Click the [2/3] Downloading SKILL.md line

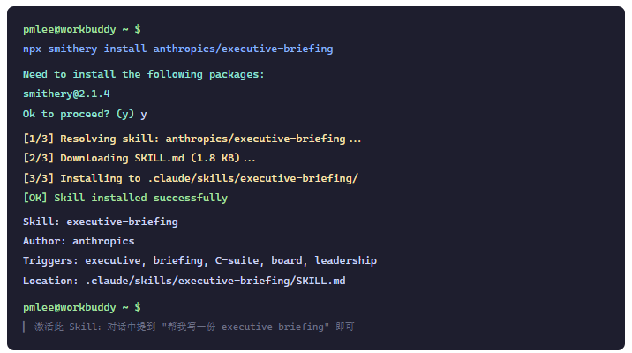(139, 158)
